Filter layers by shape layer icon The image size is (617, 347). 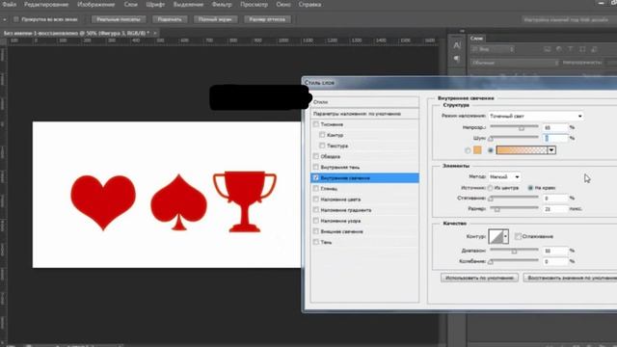point(582,49)
